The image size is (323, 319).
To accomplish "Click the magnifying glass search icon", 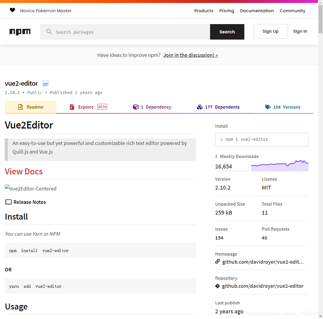I will coord(49,32).
